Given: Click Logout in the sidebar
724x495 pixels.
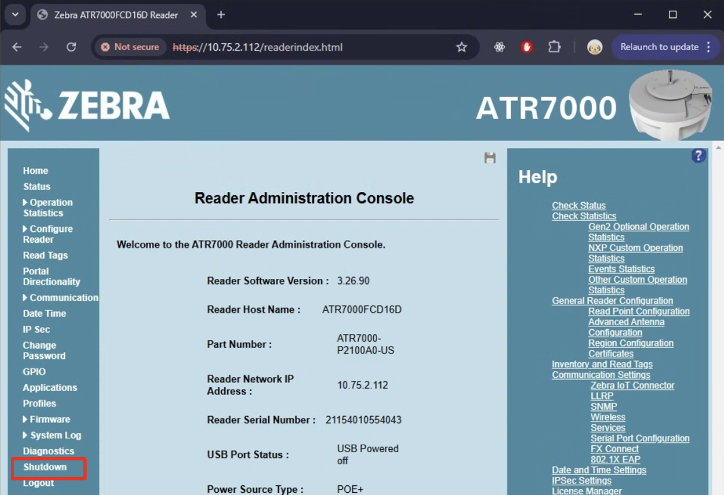Looking at the screenshot, I should (38, 483).
